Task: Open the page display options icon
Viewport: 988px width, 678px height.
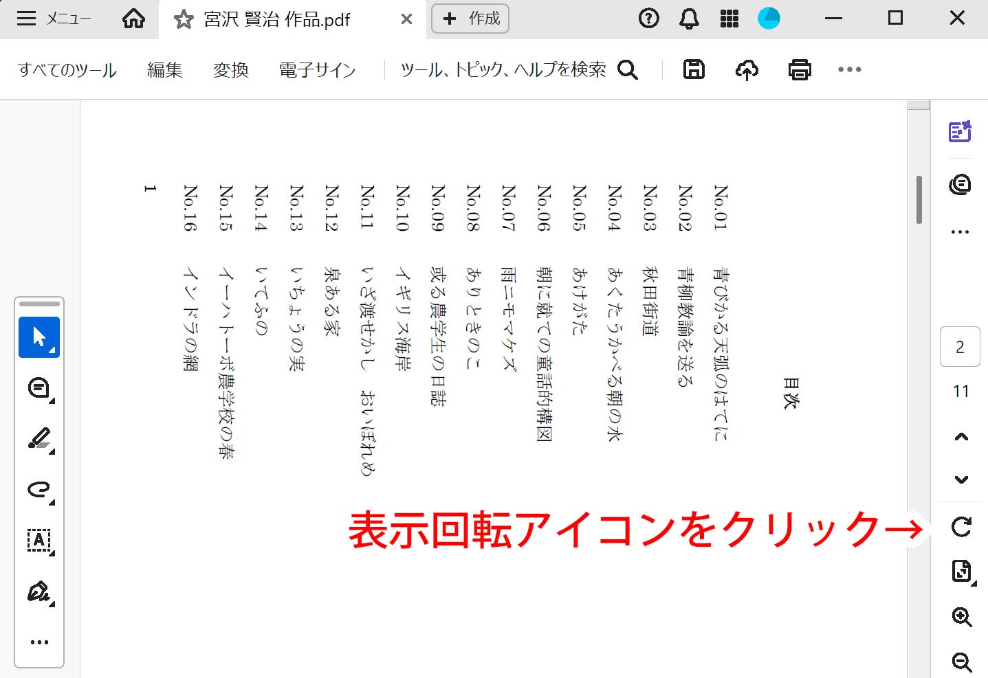Action: 961,571
